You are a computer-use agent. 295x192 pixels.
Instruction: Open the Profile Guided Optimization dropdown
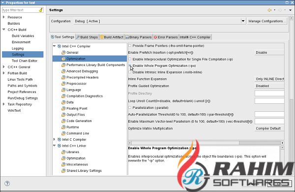[x=269, y=86]
